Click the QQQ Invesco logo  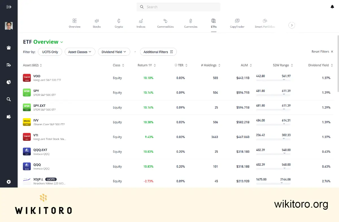pyautogui.click(x=27, y=166)
